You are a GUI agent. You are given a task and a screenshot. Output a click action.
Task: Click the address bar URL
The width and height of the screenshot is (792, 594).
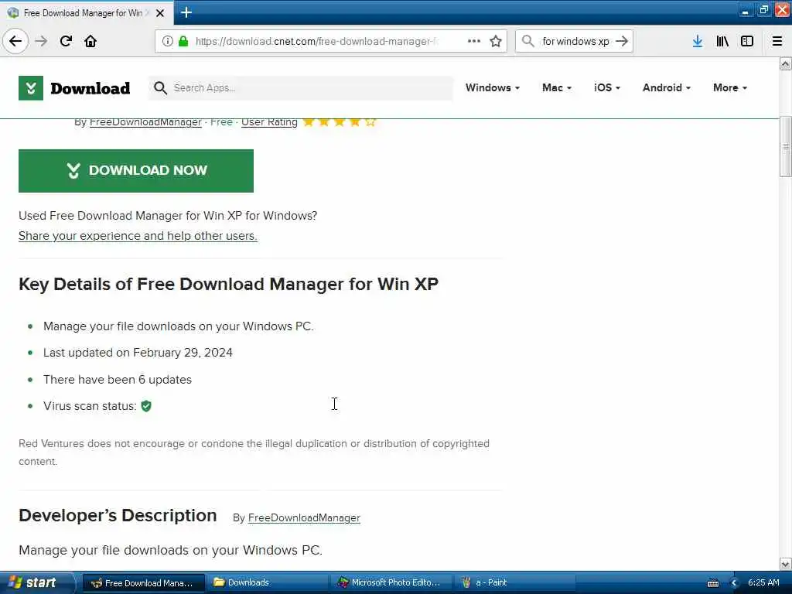click(x=316, y=42)
